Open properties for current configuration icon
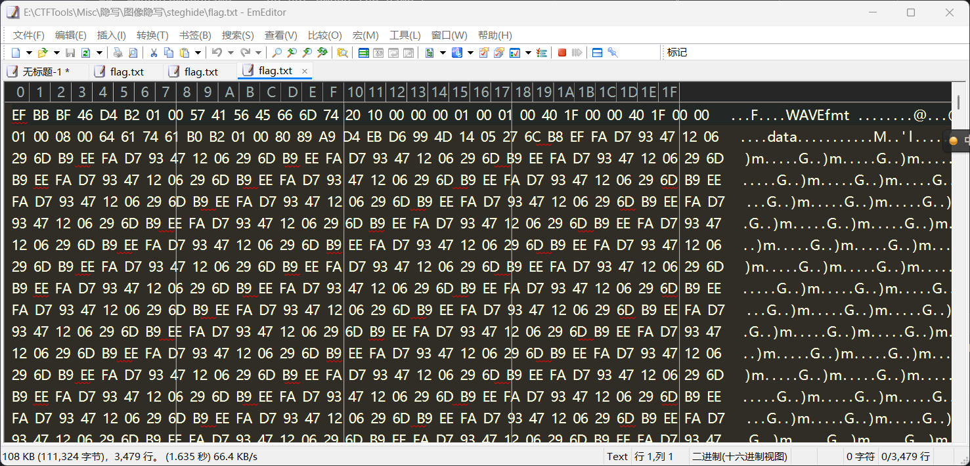Image resolution: width=970 pixels, height=466 pixels. [x=484, y=53]
